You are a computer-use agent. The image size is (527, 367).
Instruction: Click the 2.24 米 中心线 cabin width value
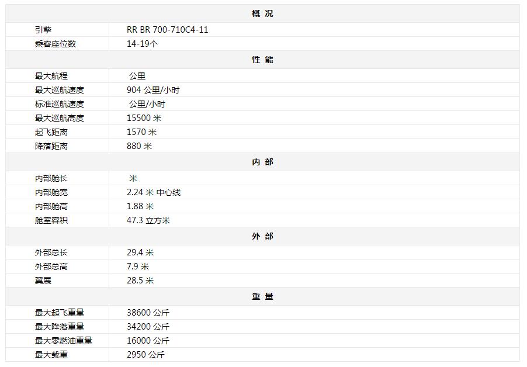point(154,192)
